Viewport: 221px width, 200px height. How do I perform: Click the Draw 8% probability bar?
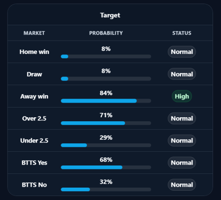click(106, 79)
